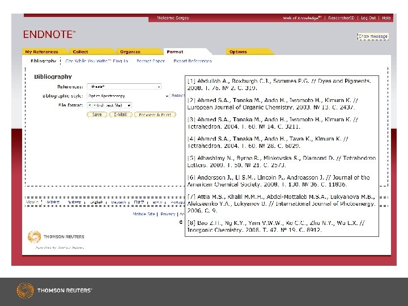Image resolution: width=408 pixels, height=306 pixels.
Task: Click the Preview & Print button
Action: pyautogui.click(x=155, y=114)
